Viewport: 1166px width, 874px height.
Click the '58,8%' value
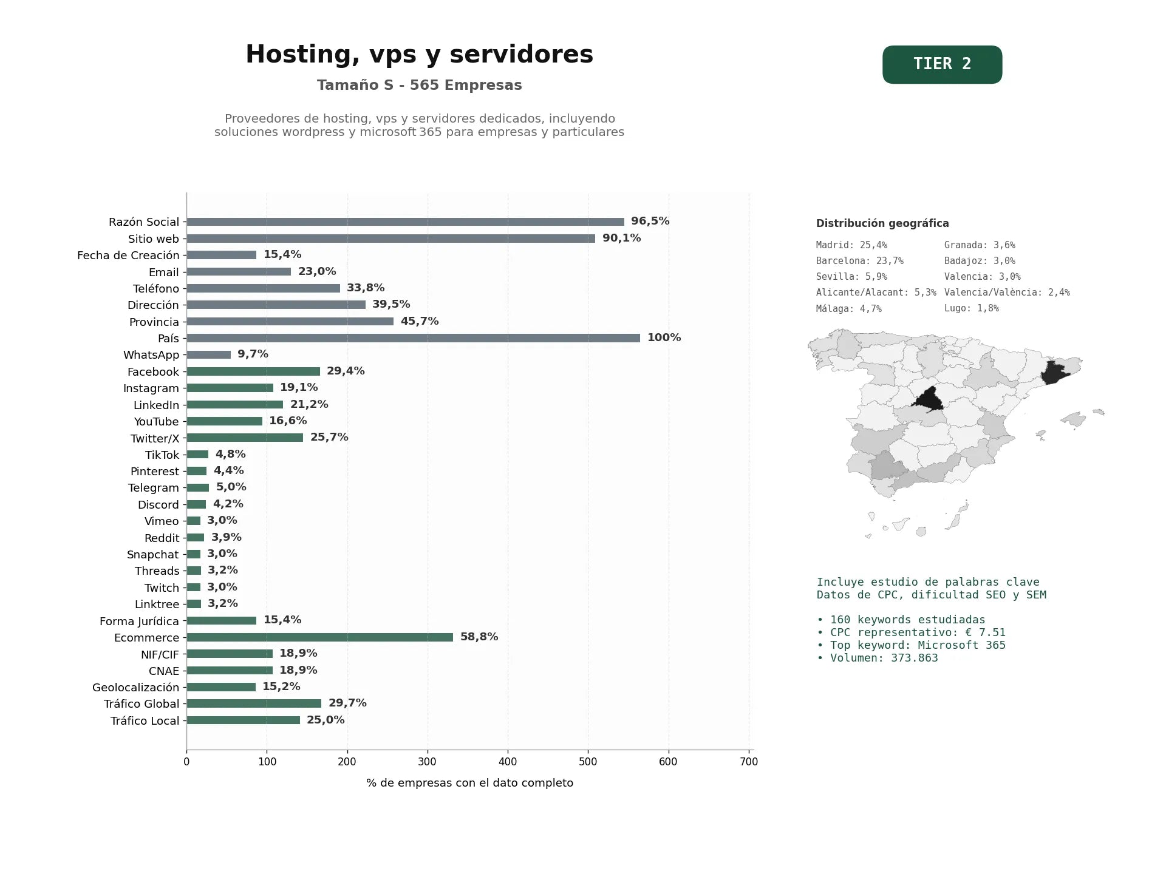[x=479, y=637]
